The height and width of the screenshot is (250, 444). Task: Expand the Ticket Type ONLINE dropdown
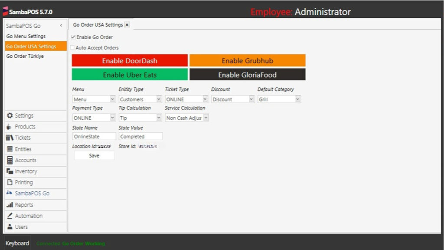[205, 99]
